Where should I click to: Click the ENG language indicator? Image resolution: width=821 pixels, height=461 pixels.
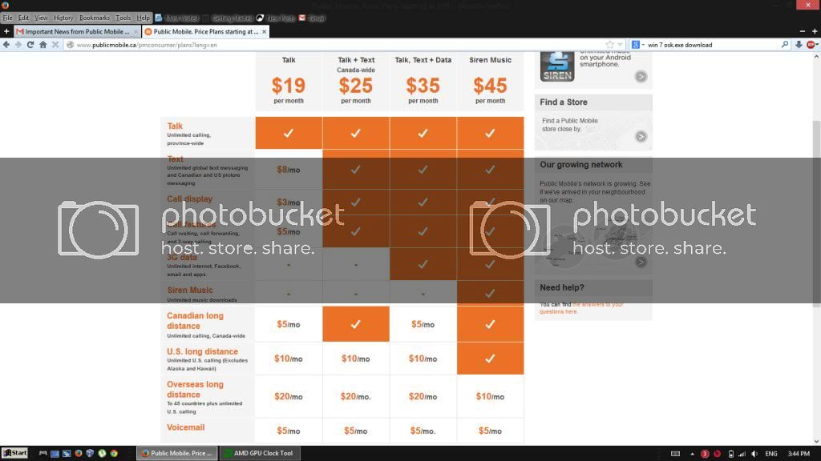tap(771, 454)
